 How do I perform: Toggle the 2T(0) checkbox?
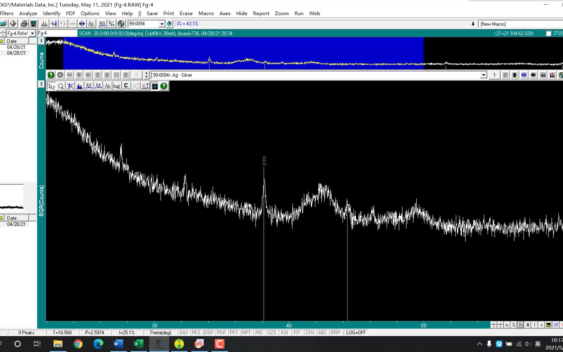pos(549,33)
